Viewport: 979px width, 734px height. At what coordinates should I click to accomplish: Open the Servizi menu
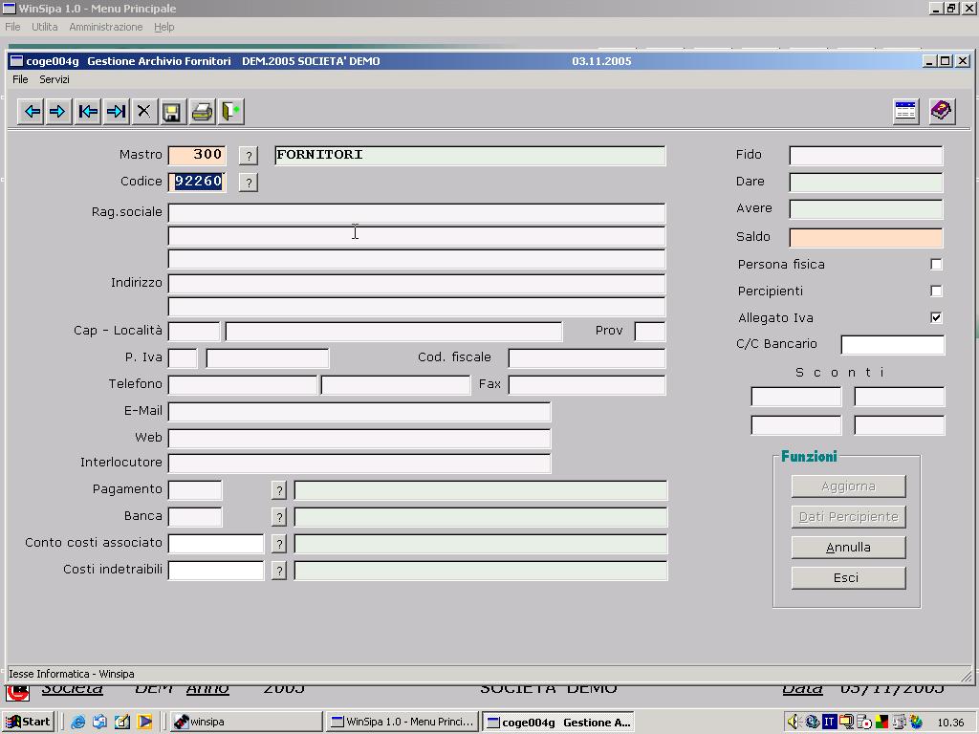click(x=54, y=79)
